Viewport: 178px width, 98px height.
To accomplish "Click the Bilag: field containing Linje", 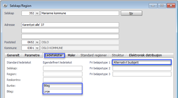I will pos(62,91).
